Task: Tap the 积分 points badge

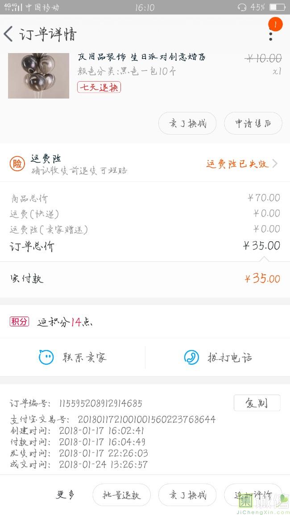Action: pos(19,321)
